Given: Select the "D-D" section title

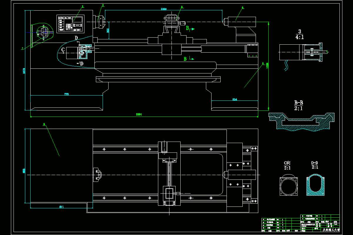Looking at the screenshot, I should click(x=314, y=163).
